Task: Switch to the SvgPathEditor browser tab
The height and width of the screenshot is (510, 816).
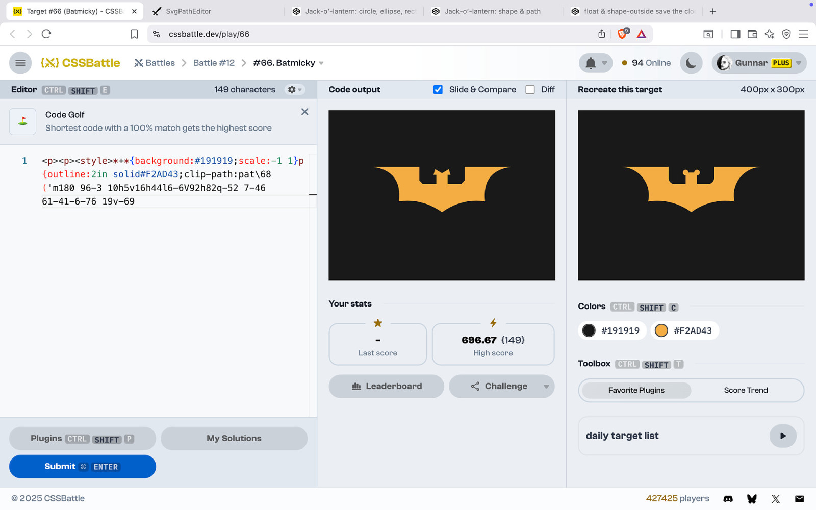Action: [188, 11]
